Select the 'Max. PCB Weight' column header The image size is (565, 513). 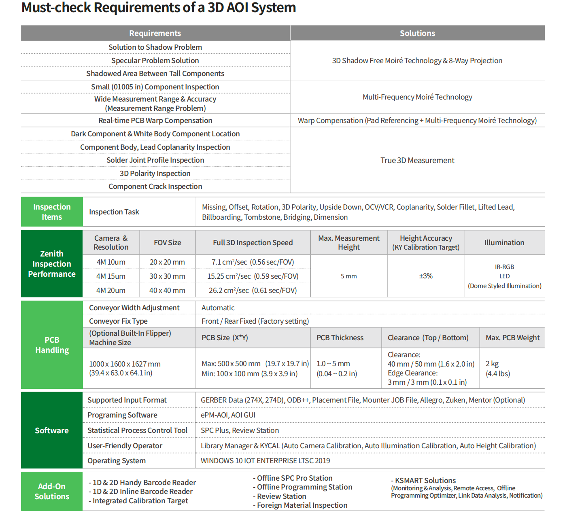click(x=512, y=338)
